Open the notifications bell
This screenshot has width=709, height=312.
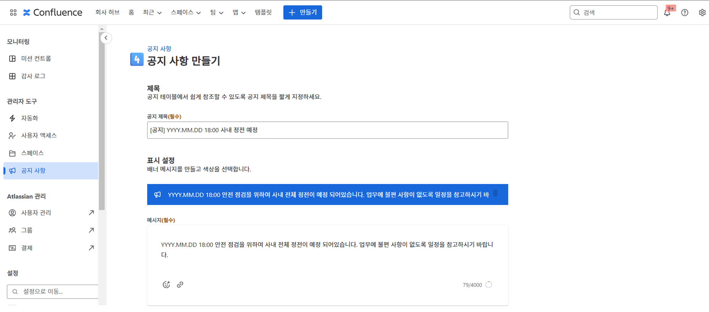[x=667, y=13]
